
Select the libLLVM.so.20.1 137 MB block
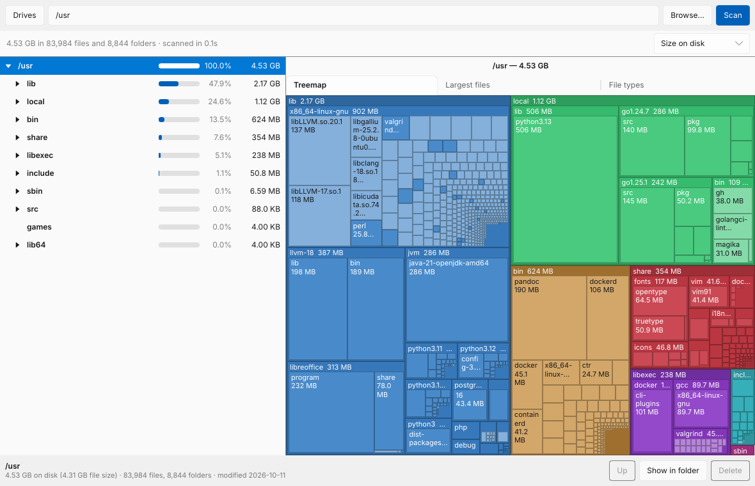(x=319, y=150)
